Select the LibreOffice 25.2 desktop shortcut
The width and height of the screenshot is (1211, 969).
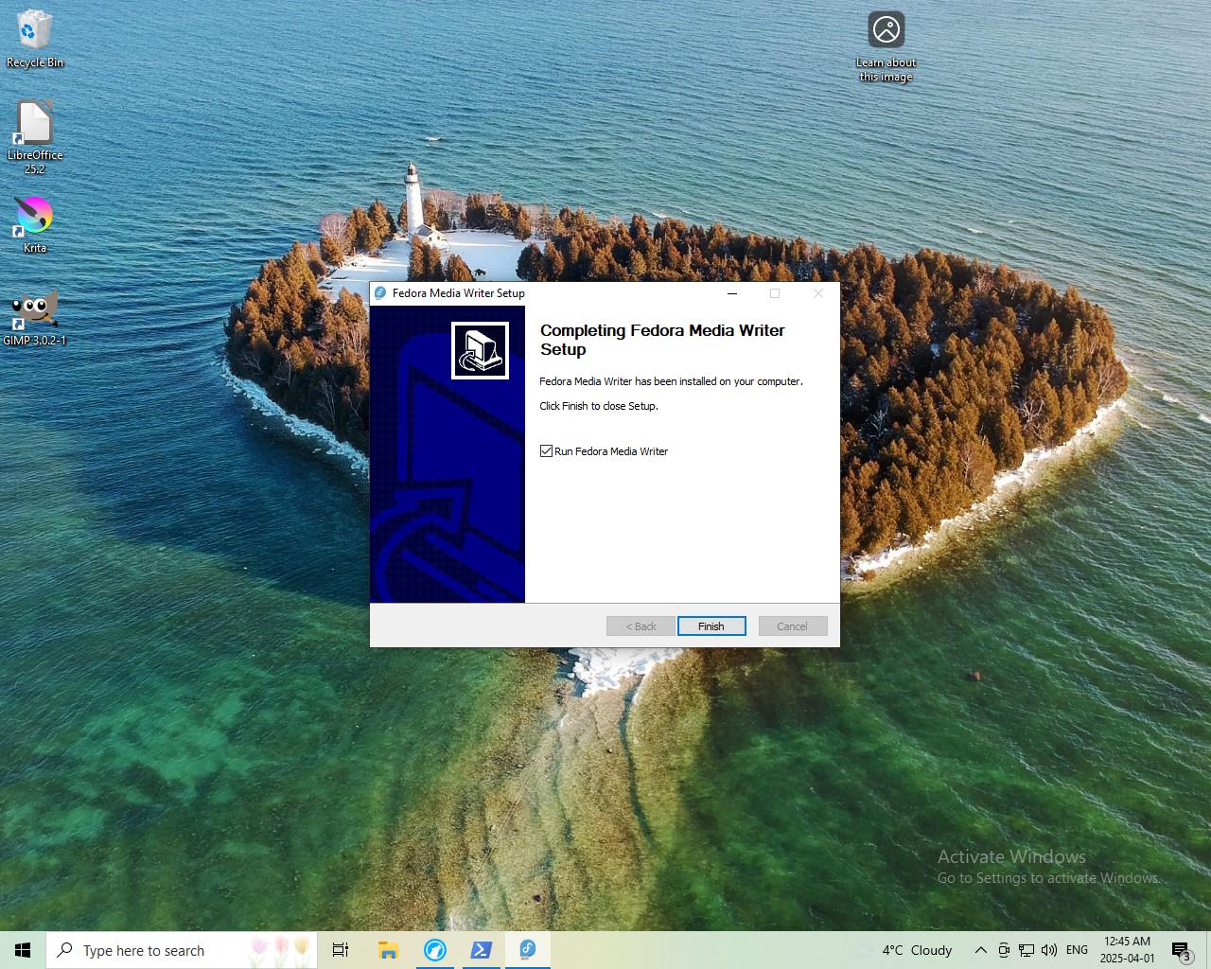35,137
